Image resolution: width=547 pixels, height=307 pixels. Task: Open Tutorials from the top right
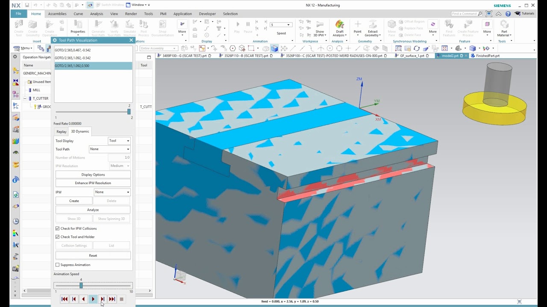click(525, 14)
